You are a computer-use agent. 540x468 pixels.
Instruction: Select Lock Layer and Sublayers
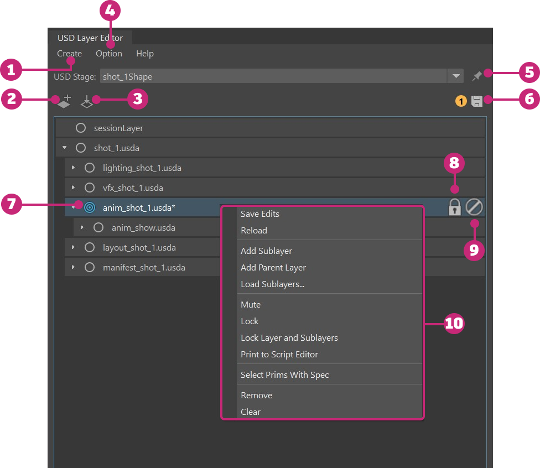click(289, 338)
